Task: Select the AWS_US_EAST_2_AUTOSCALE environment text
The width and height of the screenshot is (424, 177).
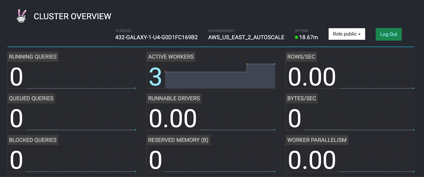Action: (246, 38)
